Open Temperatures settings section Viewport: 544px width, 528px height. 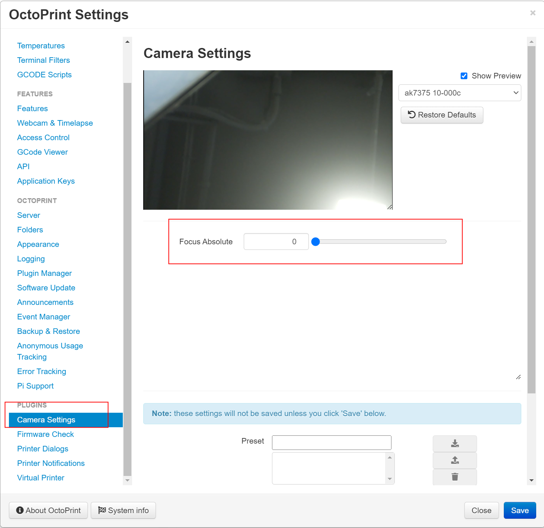(41, 46)
